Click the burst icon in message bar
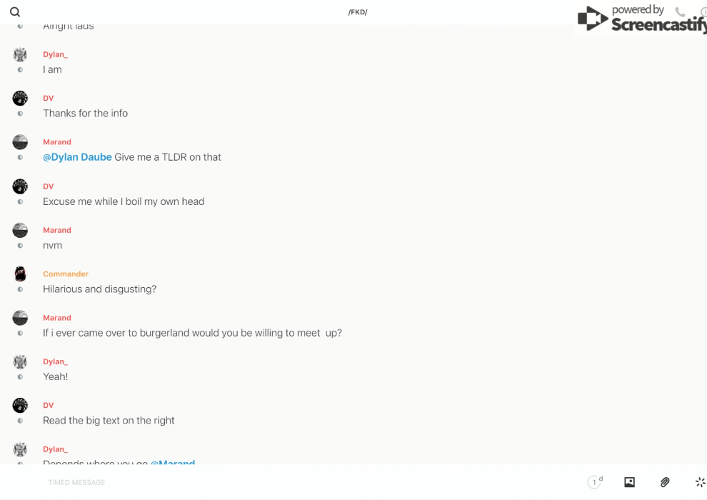Screen dimensions: 707x500 tap(700, 482)
